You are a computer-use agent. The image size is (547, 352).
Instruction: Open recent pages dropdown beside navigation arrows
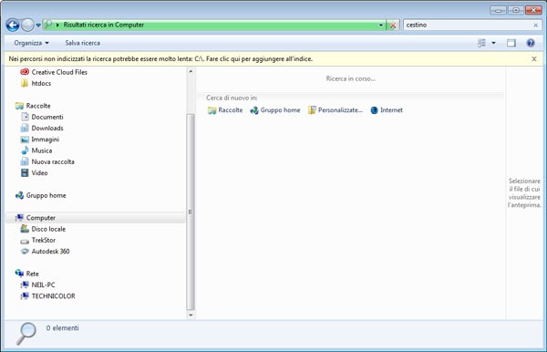tap(38, 26)
